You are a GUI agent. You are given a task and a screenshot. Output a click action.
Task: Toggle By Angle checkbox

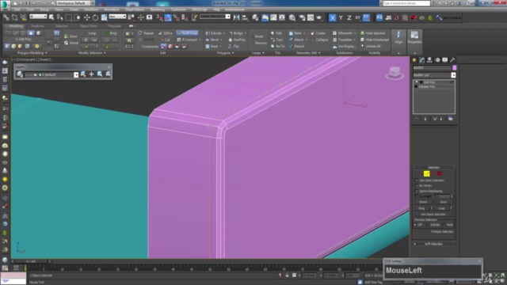(x=417, y=196)
